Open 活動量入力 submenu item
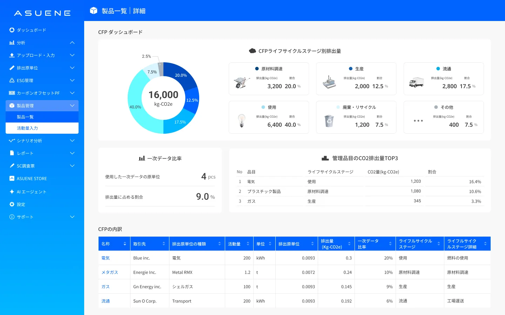The image size is (505, 315). coord(27,128)
